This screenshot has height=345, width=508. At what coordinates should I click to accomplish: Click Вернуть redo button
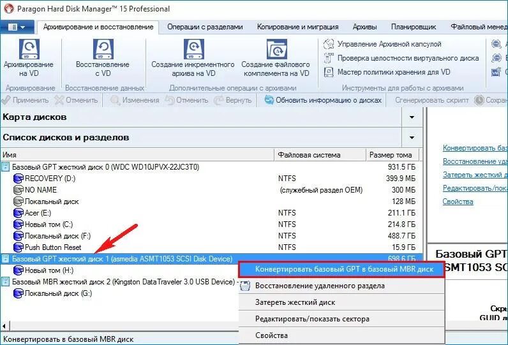[232, 100]
